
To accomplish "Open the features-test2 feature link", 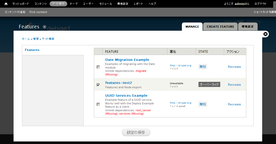I will (118, 83).
